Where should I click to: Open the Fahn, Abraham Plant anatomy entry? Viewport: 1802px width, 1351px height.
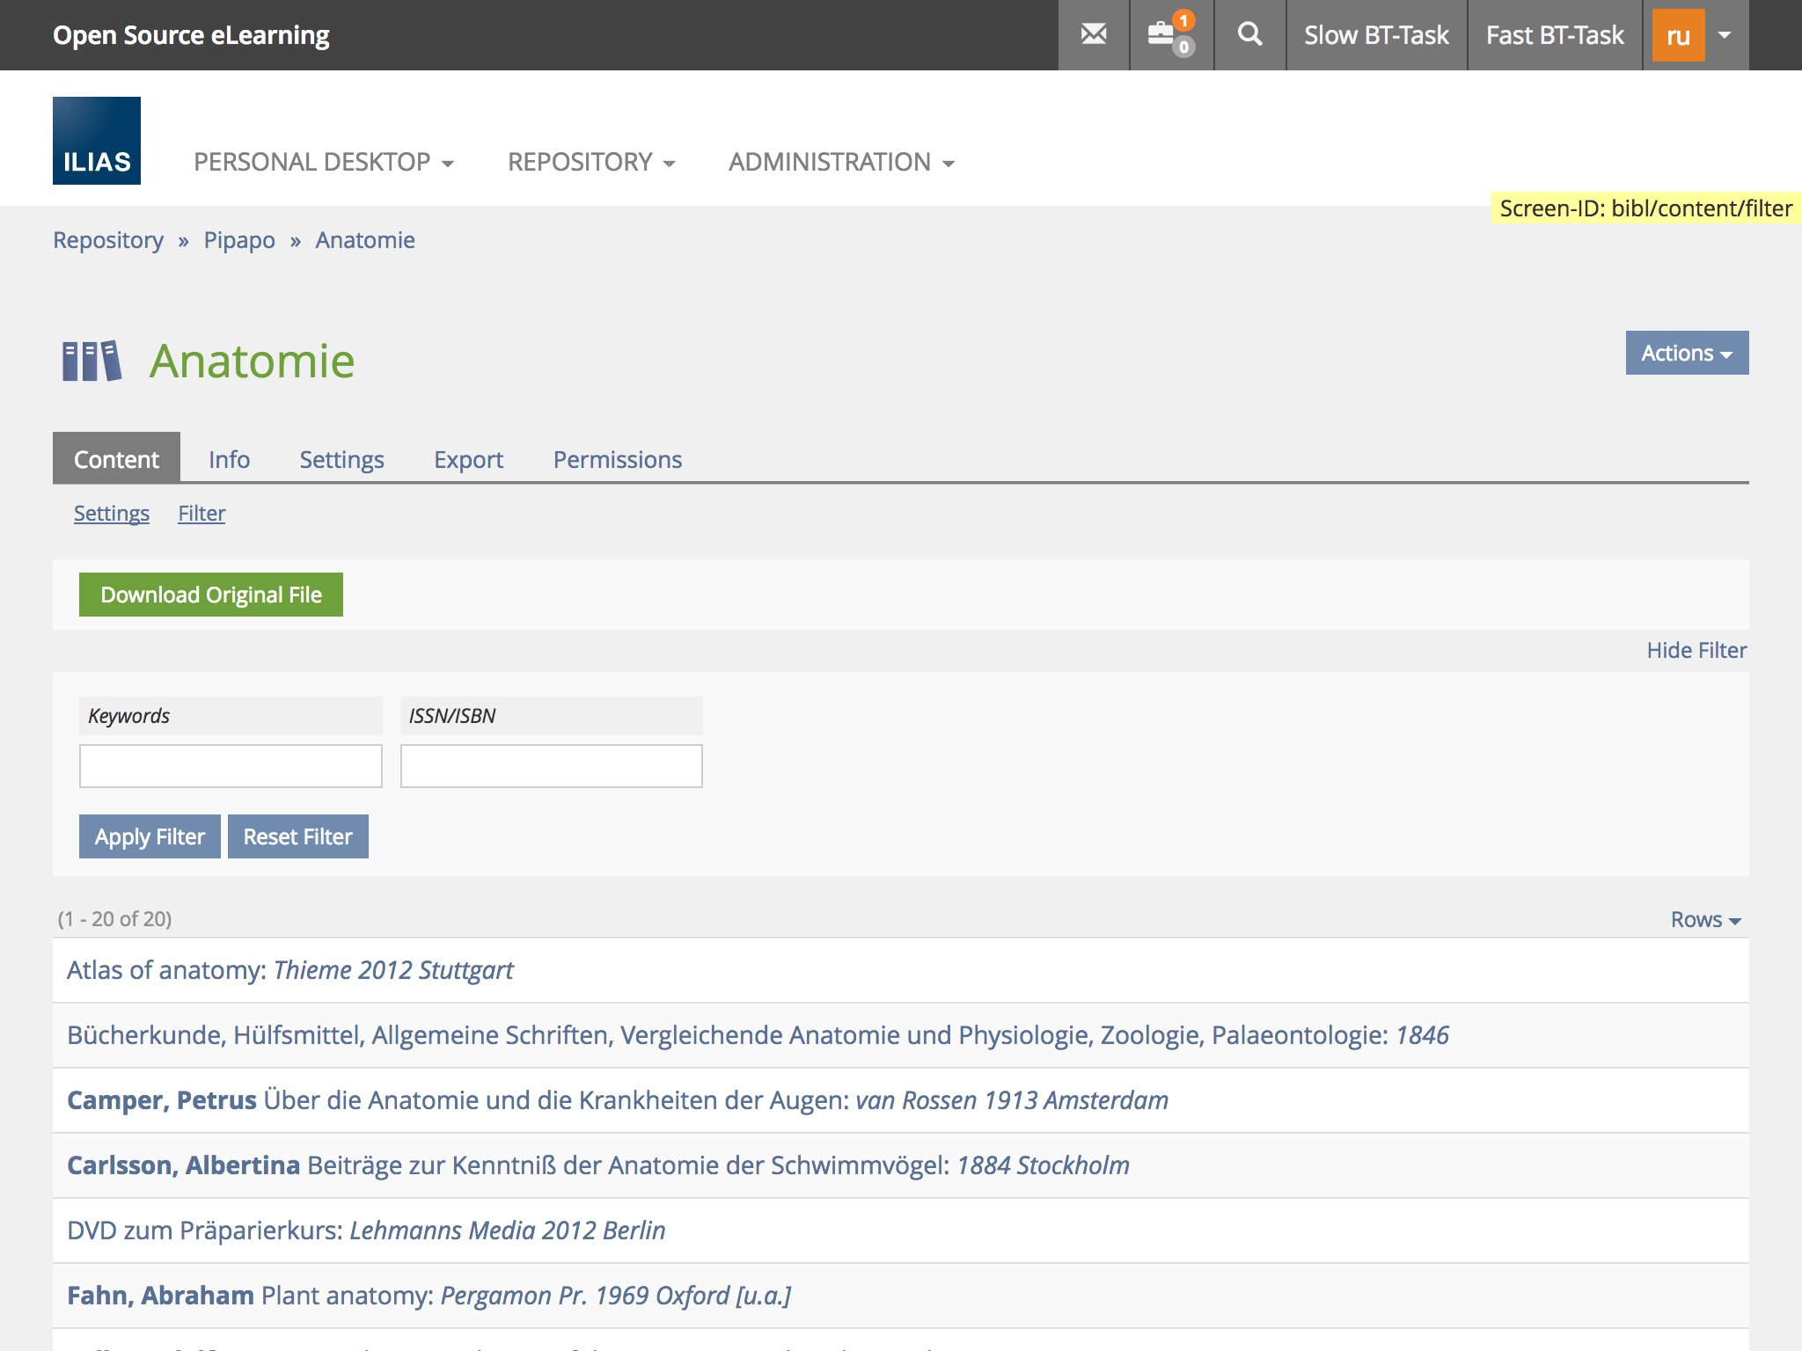(429, 1295)
